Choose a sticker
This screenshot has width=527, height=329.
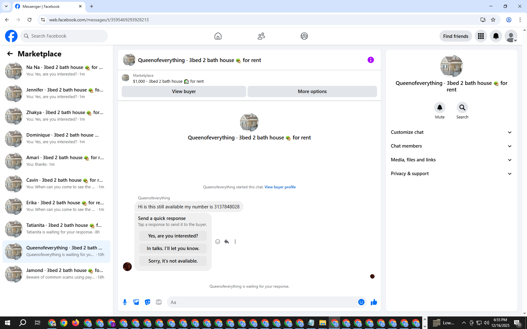point(147,302)
